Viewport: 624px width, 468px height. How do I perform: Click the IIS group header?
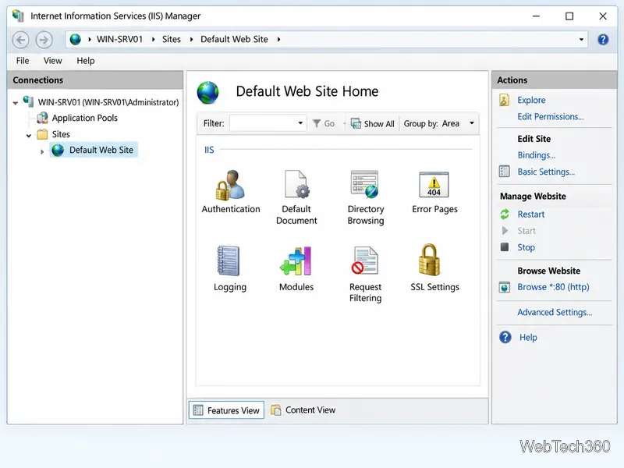(x=209, y=150)
